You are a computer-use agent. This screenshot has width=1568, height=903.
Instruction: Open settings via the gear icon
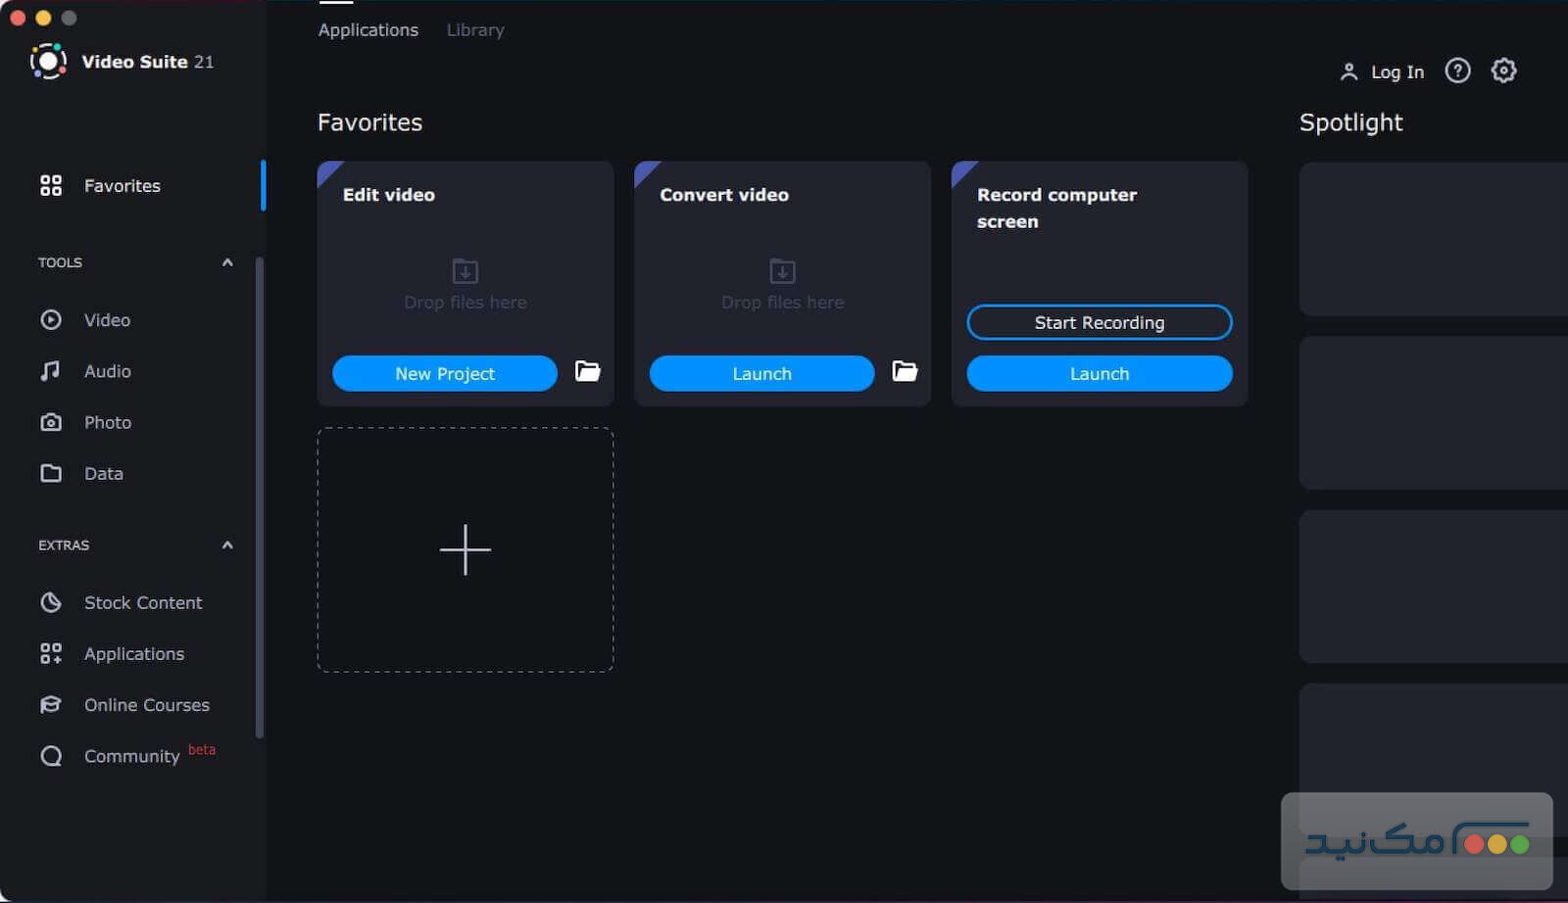click(x=1504, y=71)
